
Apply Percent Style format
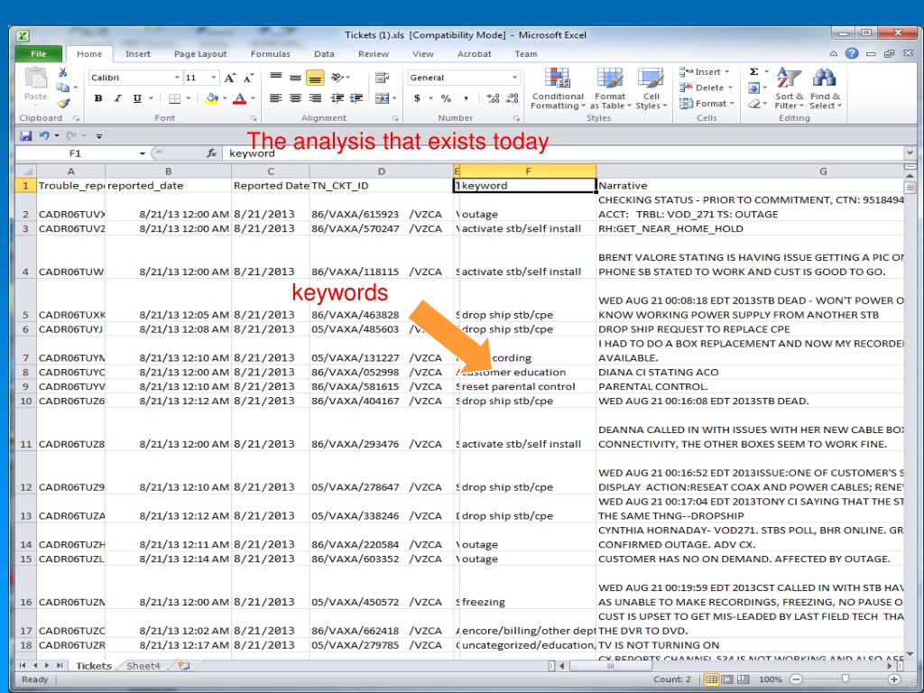point(446,98)
